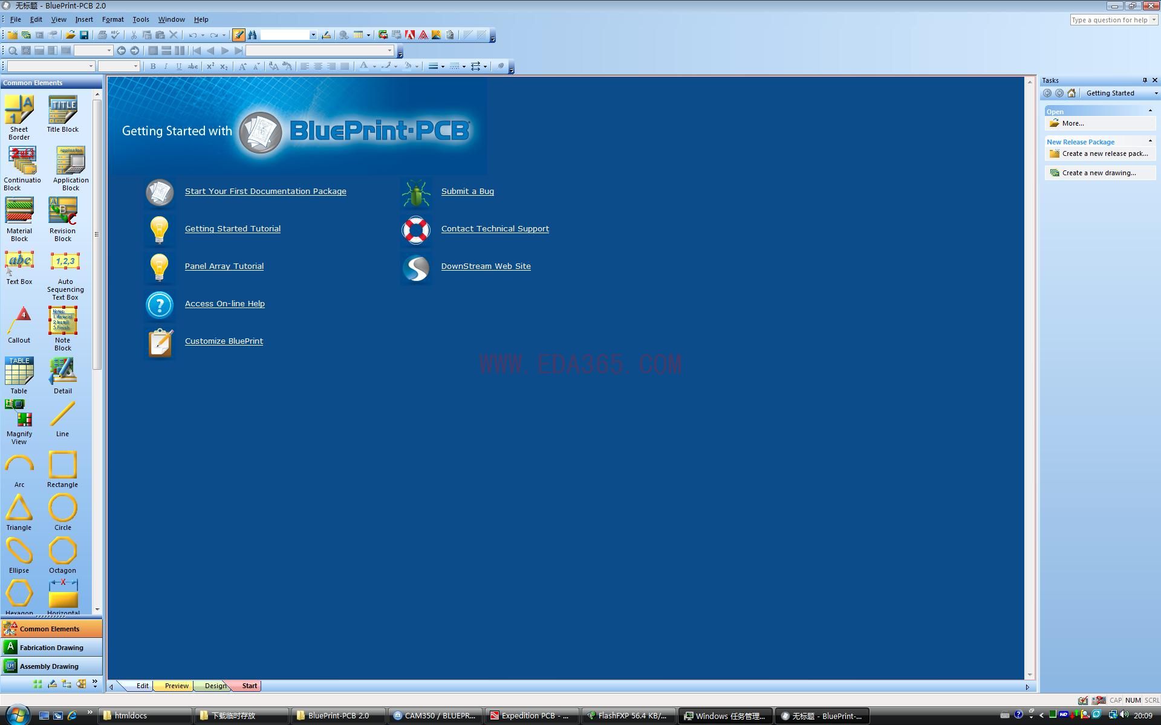
Task: Choose the Callout element
Action: (x=19, y=325)
